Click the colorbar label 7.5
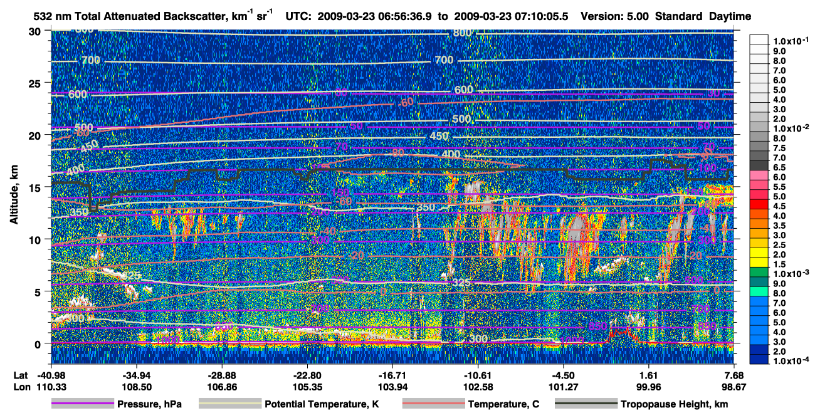This screenshot has height=418, width=815. tap(779, 148)
